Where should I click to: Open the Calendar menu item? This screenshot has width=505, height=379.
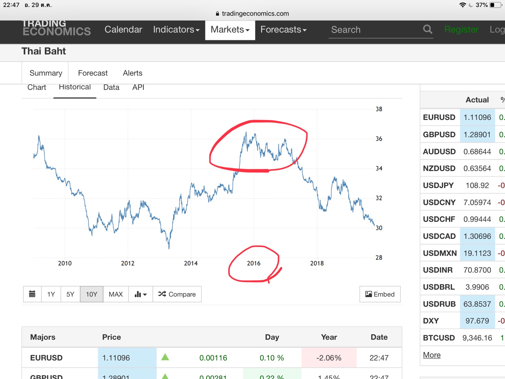[123, 30]
